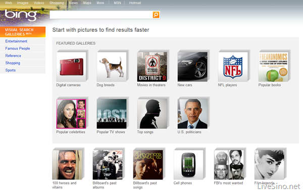Click the 'Popular books' caption

(269, 85)
